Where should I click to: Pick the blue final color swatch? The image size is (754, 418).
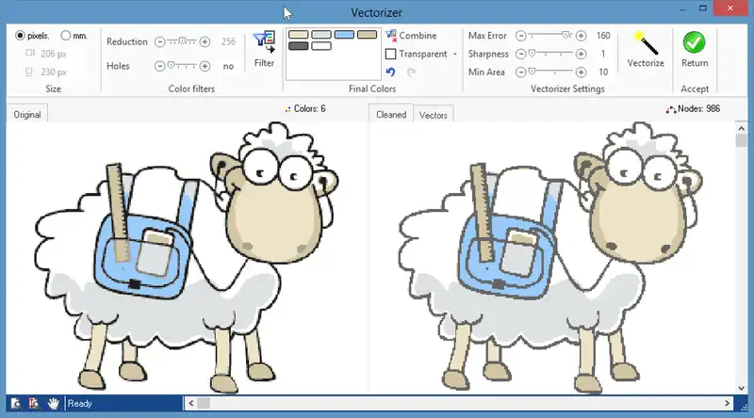[344, 35]
